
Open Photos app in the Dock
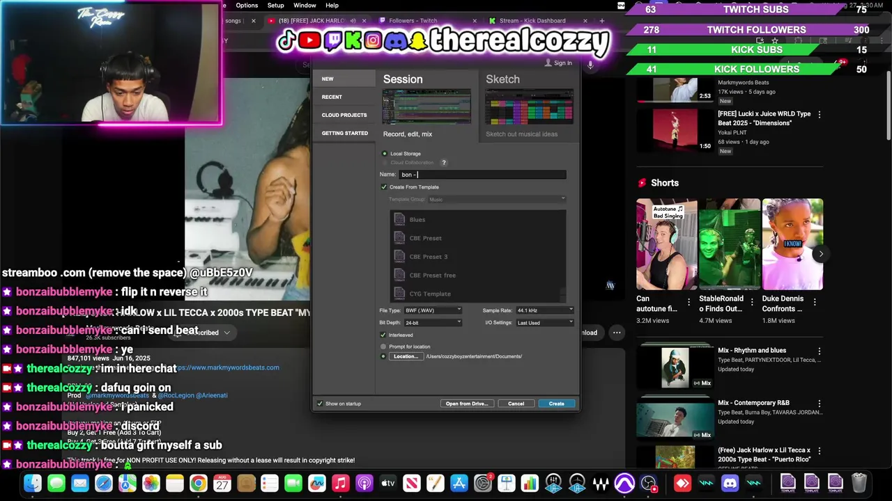[151, 483]
